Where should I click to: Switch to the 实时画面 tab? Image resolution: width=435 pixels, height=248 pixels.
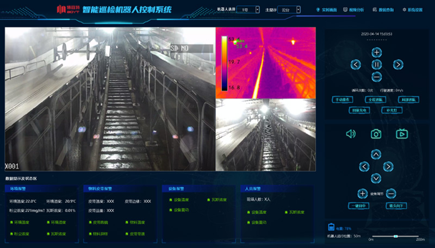tap(327, 10)
